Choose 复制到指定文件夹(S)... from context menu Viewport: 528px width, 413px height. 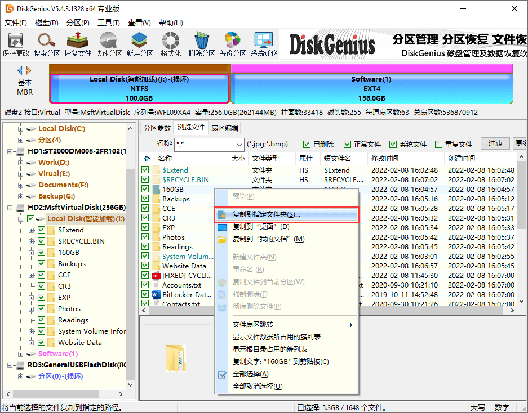(287, 214)
